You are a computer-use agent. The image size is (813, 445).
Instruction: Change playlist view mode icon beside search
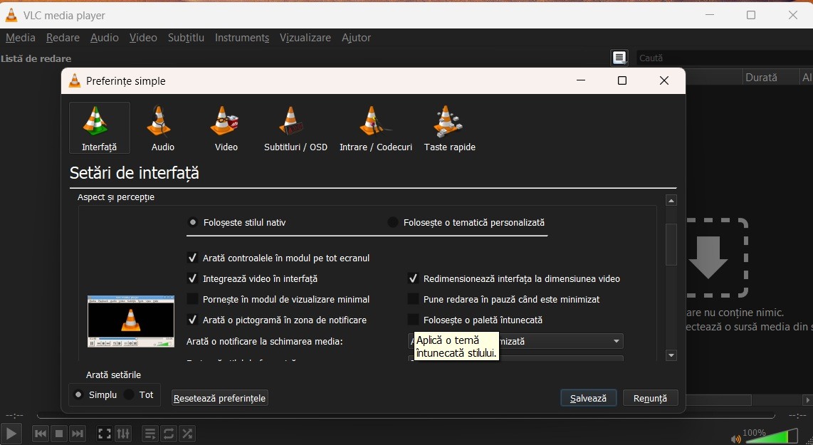click(619, 58)
